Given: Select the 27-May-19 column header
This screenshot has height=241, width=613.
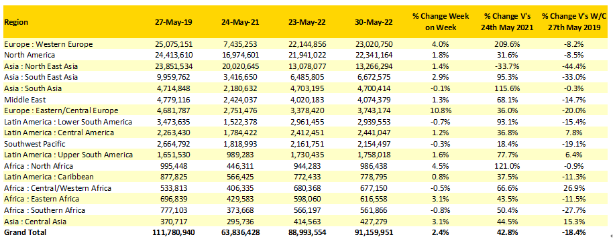Looking at the screenshot, I should tap(173, 22).
